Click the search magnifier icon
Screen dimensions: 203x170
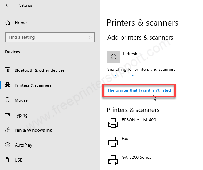[x=90, y=37]
